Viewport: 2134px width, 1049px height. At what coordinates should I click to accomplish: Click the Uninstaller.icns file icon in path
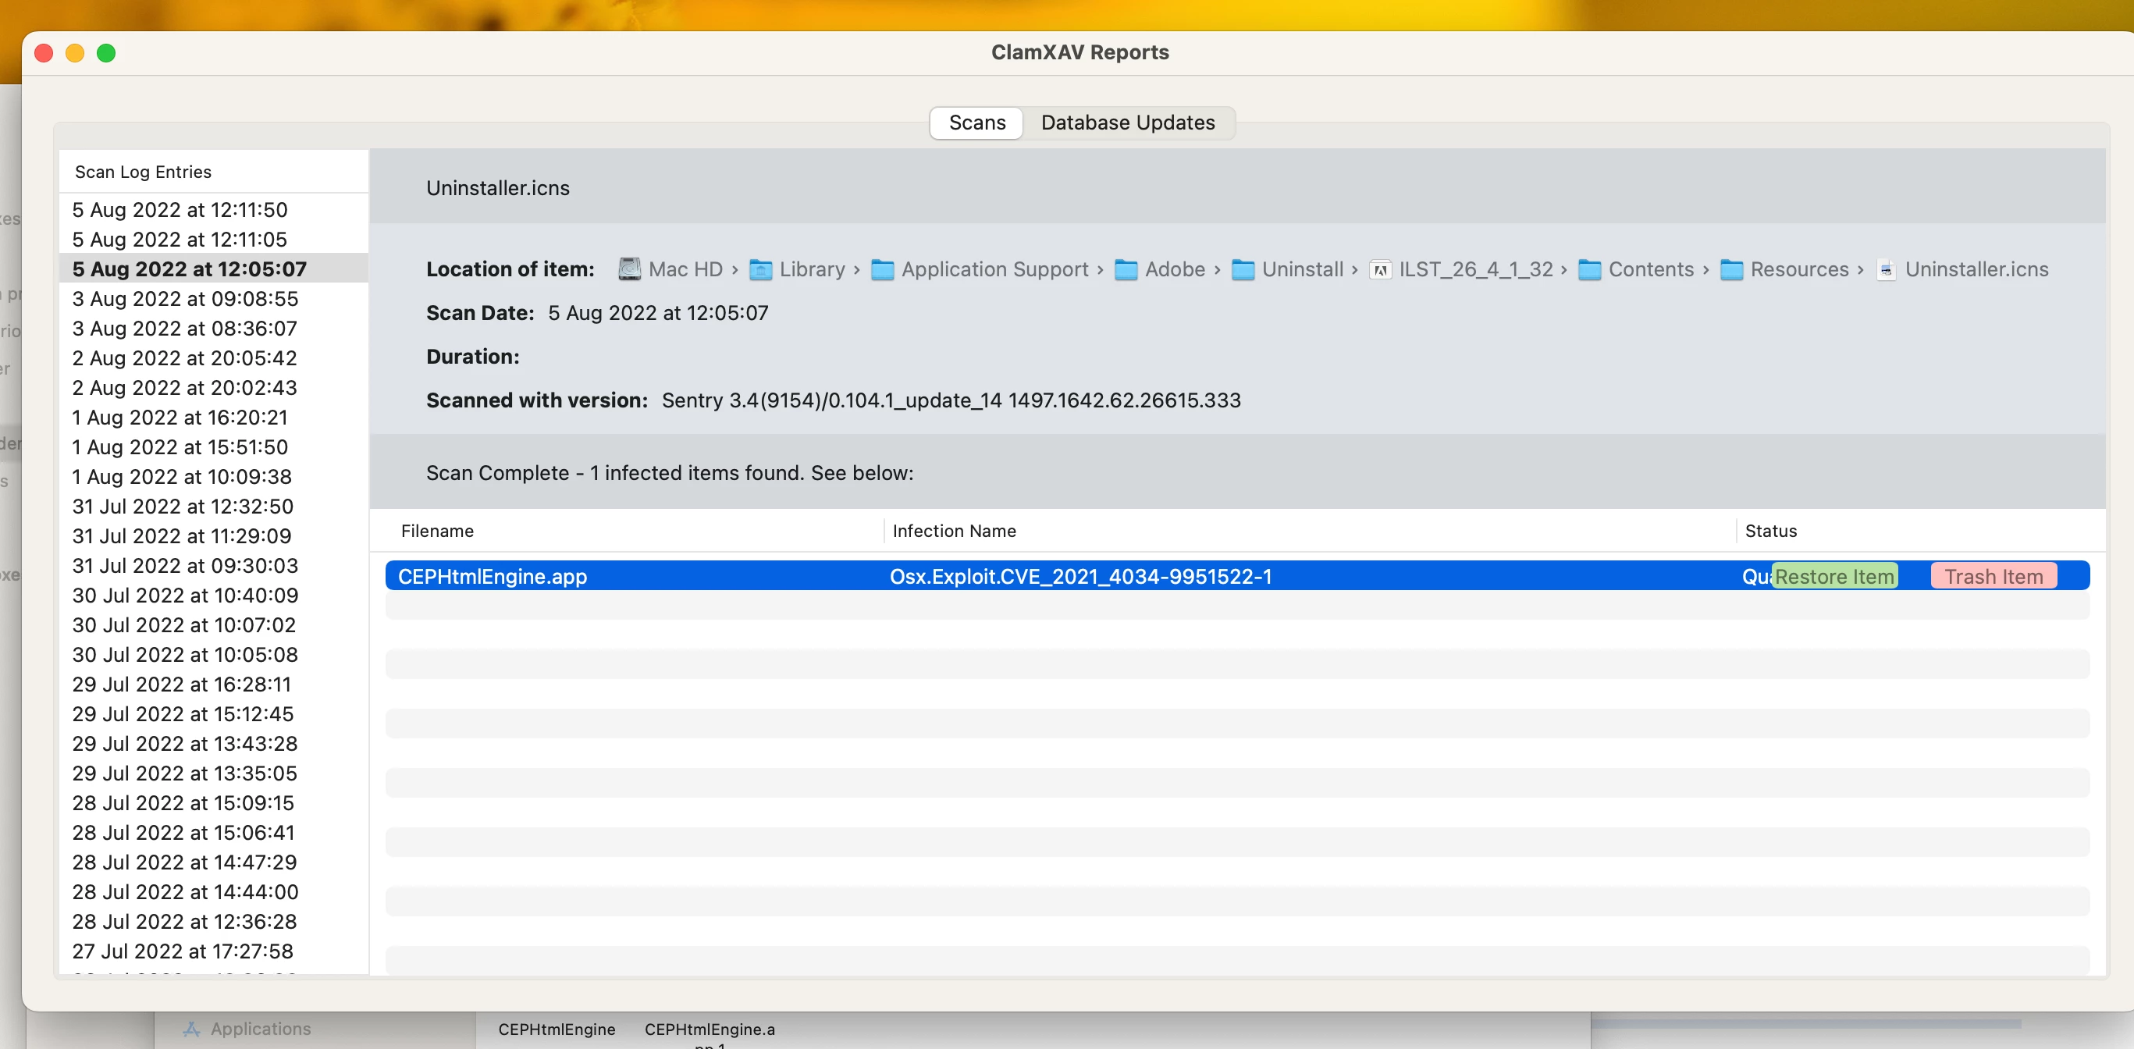pyautogui.click(x=1886, y=269)
